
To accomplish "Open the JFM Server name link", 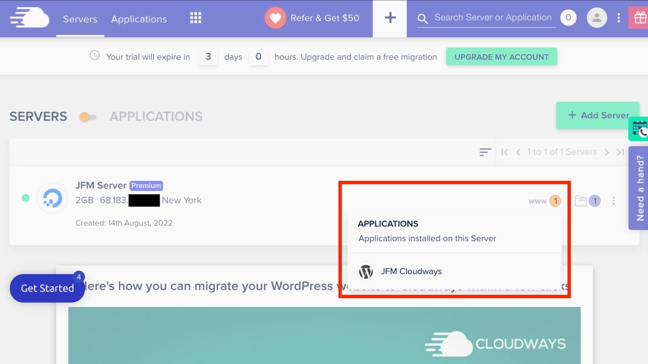I will [101, 185].
